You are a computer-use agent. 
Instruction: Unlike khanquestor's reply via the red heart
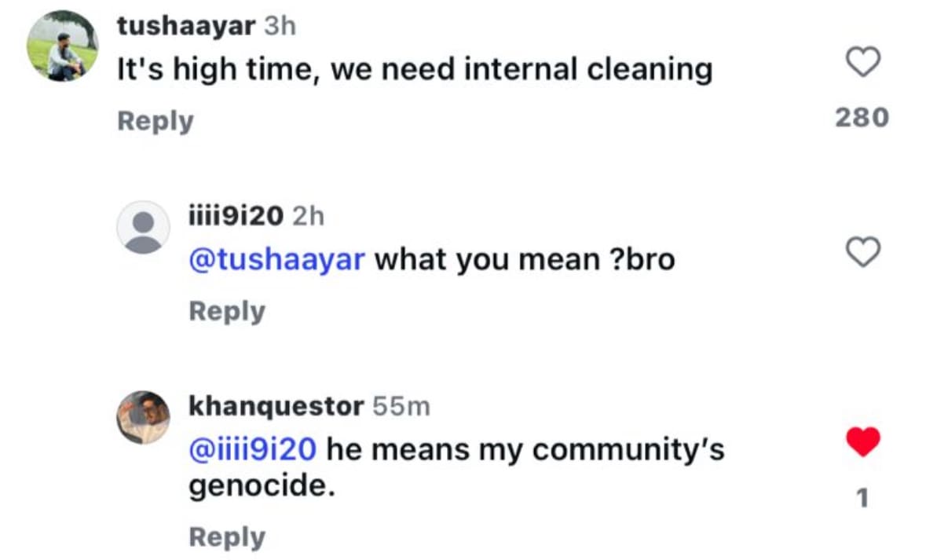tap(863, 442)
